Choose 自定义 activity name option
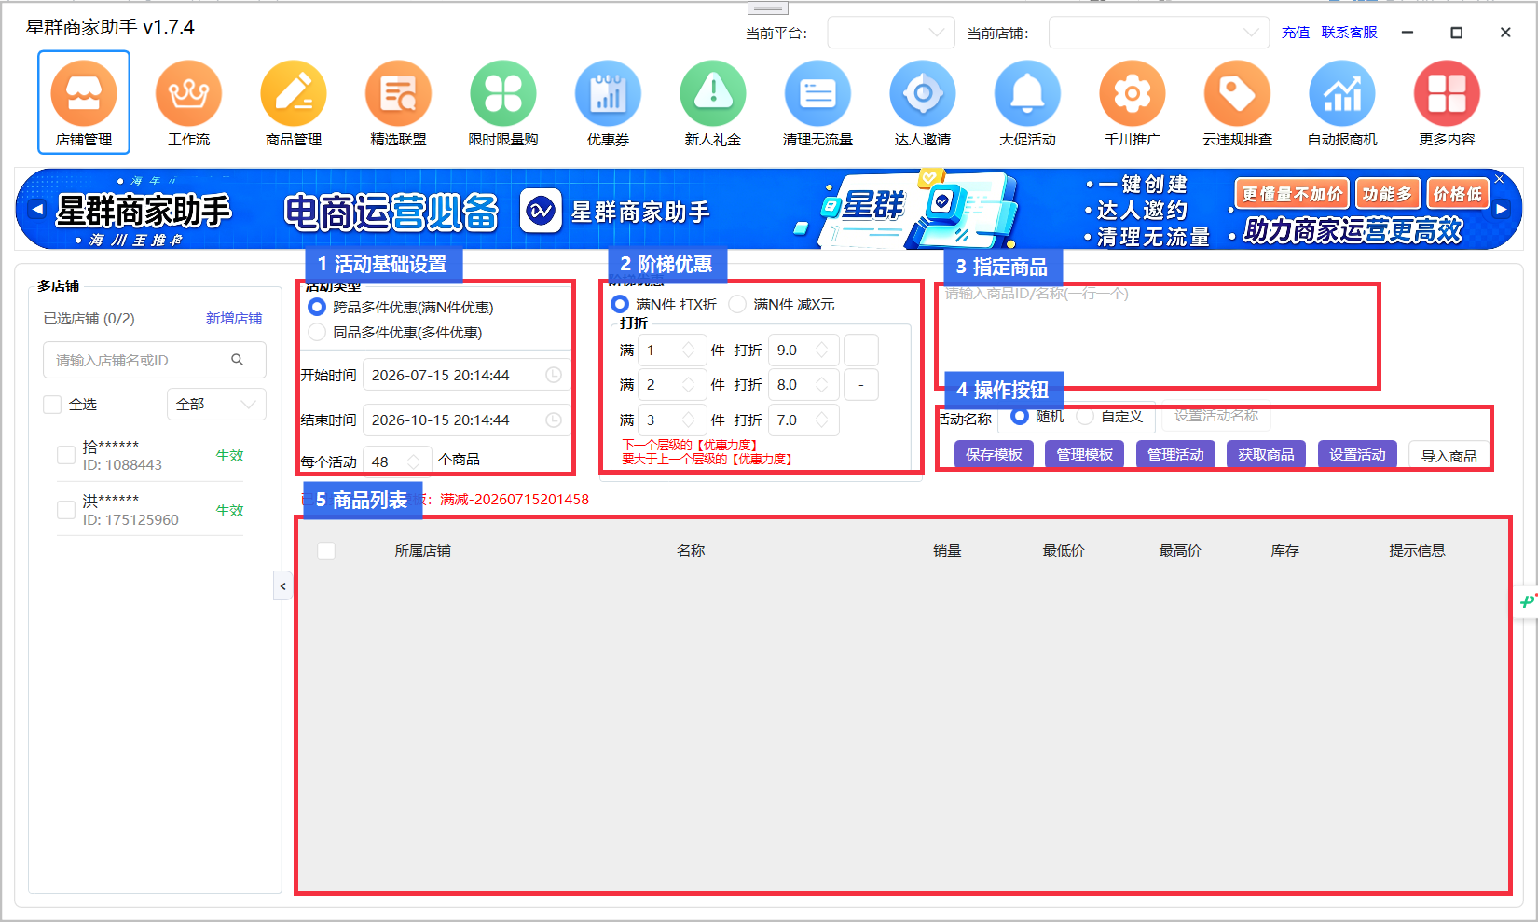This screenshot has width=1538, height=922. [x=1085, y=416]
